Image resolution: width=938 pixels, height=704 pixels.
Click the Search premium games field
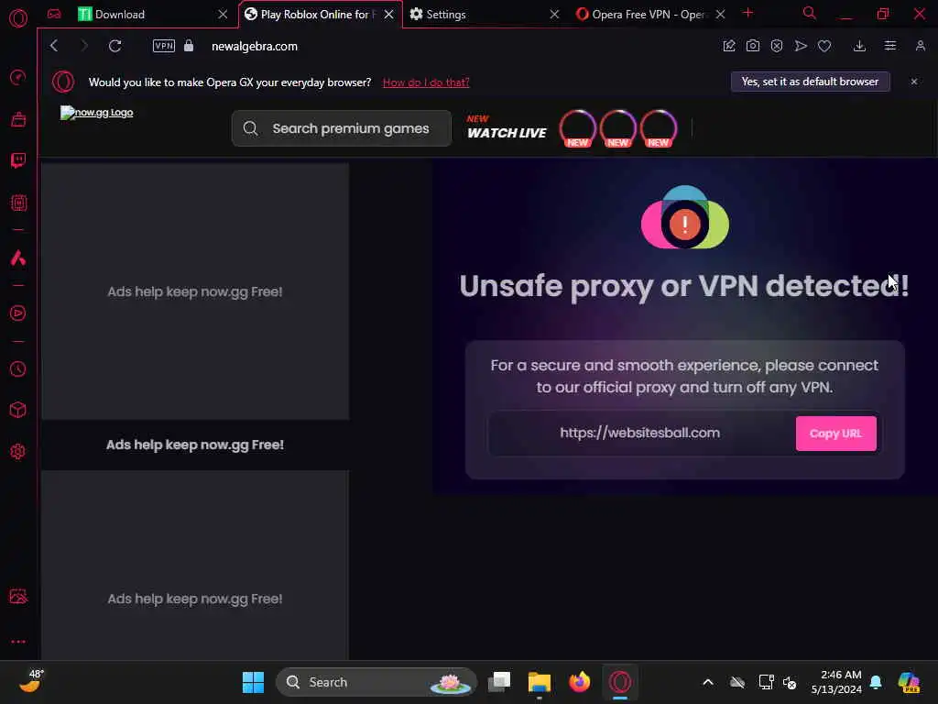342,128
